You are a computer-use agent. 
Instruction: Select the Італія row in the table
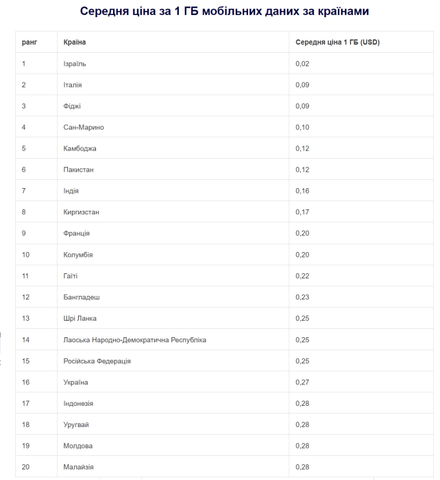pos(73,85)
